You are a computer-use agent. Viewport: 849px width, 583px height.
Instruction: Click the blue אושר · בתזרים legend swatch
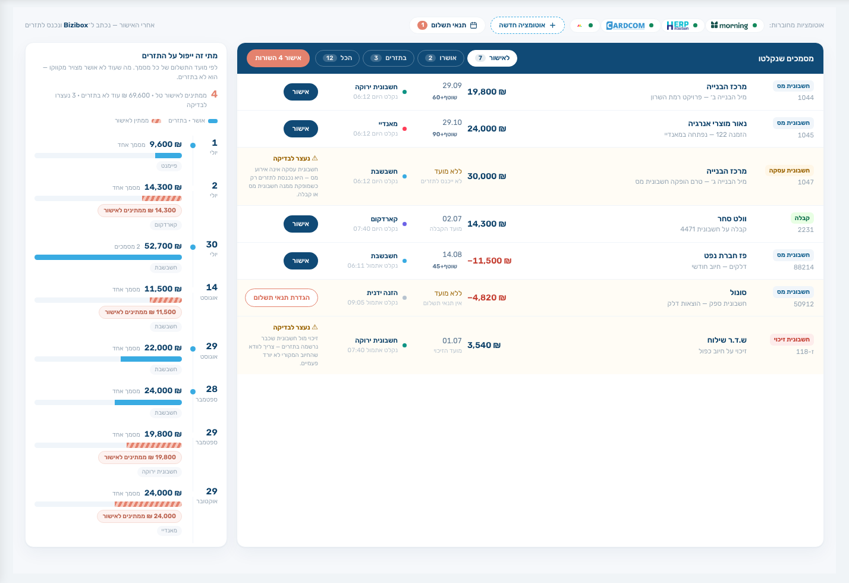point(213,121)
